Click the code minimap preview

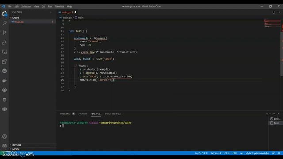[x=272, y=23]
